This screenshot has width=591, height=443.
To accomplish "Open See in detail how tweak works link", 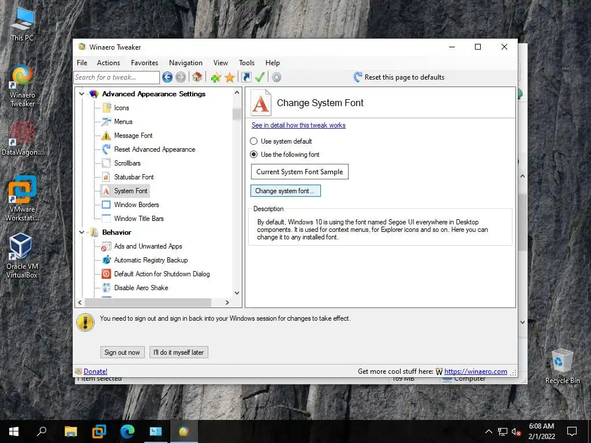I will (x=298, y=125).
